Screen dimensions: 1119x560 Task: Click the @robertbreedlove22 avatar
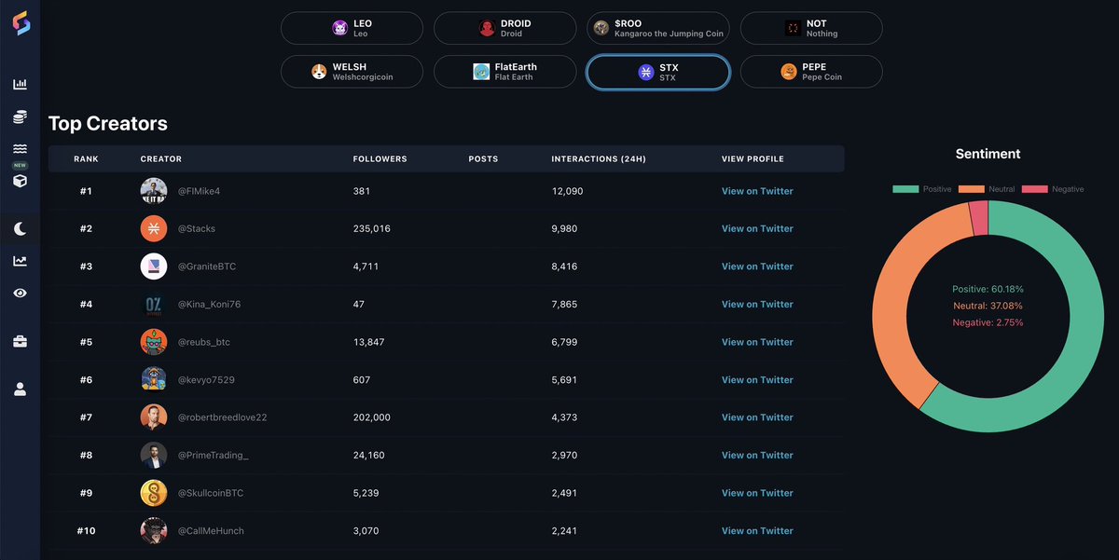pos(154,417)
